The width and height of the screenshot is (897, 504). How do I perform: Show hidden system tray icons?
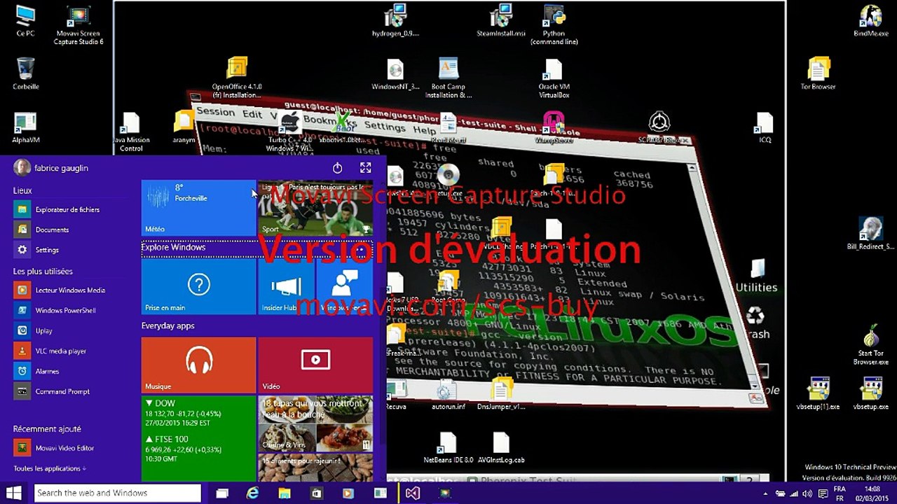point(765,493)
